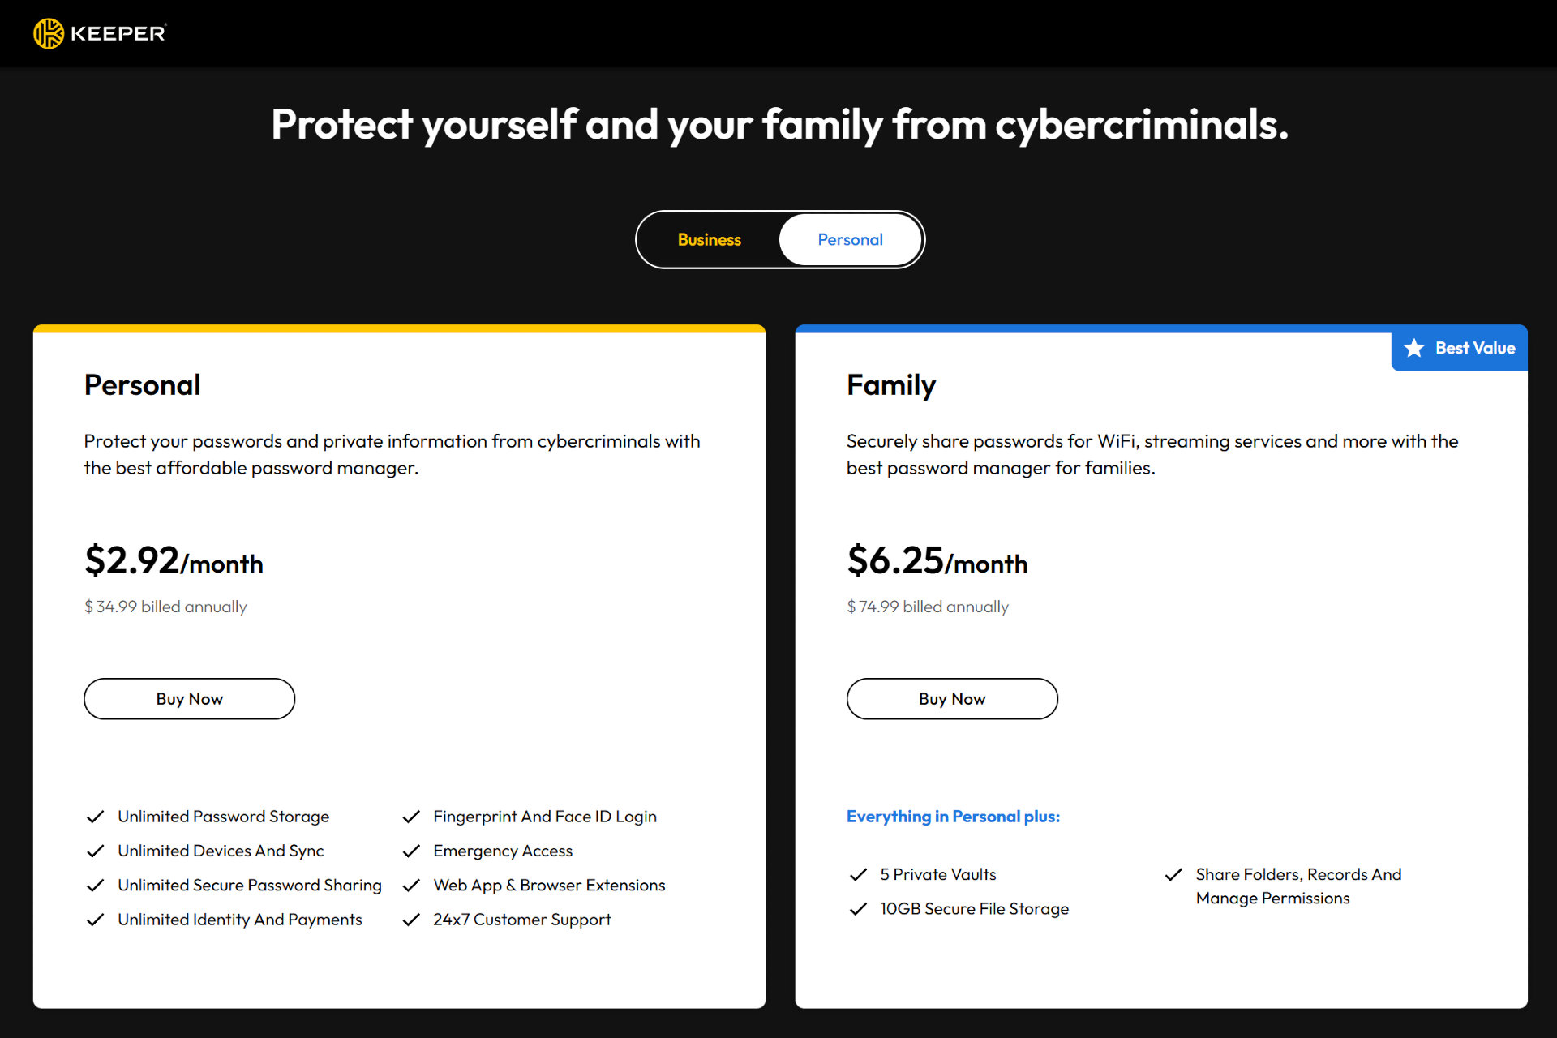
Task: Buy the Family plan now
Action: (x=952, y=699)
